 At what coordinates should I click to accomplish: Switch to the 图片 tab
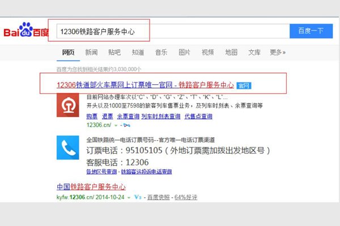tap(184, 53)
